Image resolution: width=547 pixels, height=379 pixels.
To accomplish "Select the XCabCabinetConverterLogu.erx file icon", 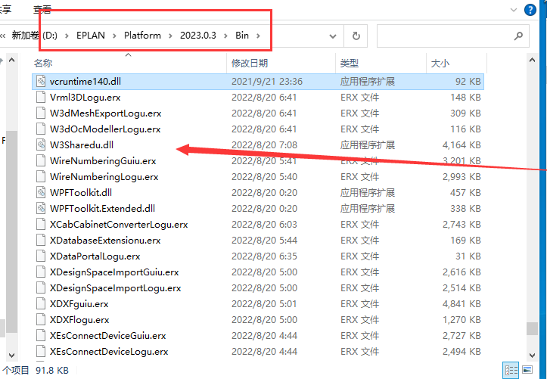I will tap(41, 224).
